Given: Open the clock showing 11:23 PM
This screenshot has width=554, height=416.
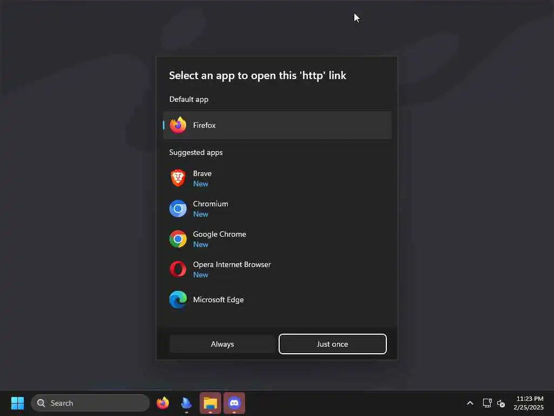Looking at the screenshot, I should 529,403.
